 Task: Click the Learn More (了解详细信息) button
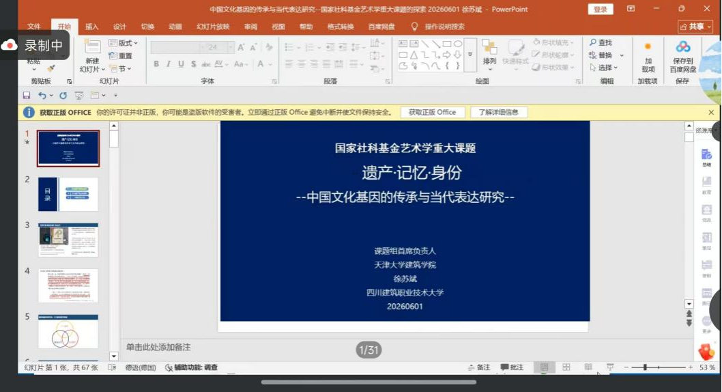[499, 113]
